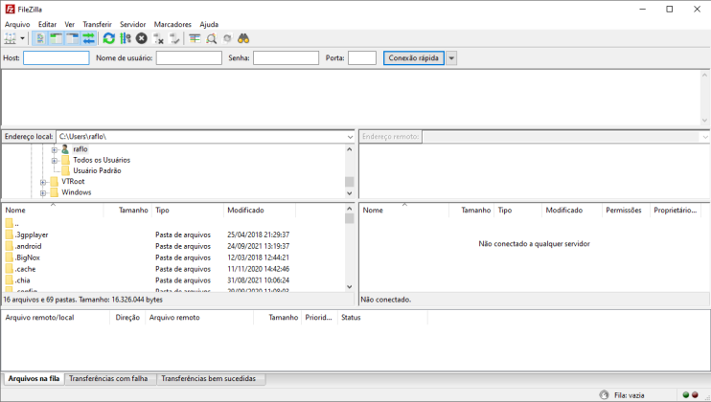Screen dimensions: 711x402
Task: Select the Todos os Usuários folder
Action: click(102, 160)
